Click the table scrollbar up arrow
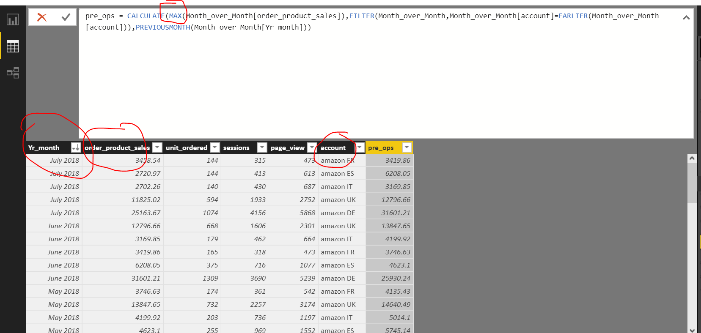This screenshot has height=333, width=701. tap(692, 158)
